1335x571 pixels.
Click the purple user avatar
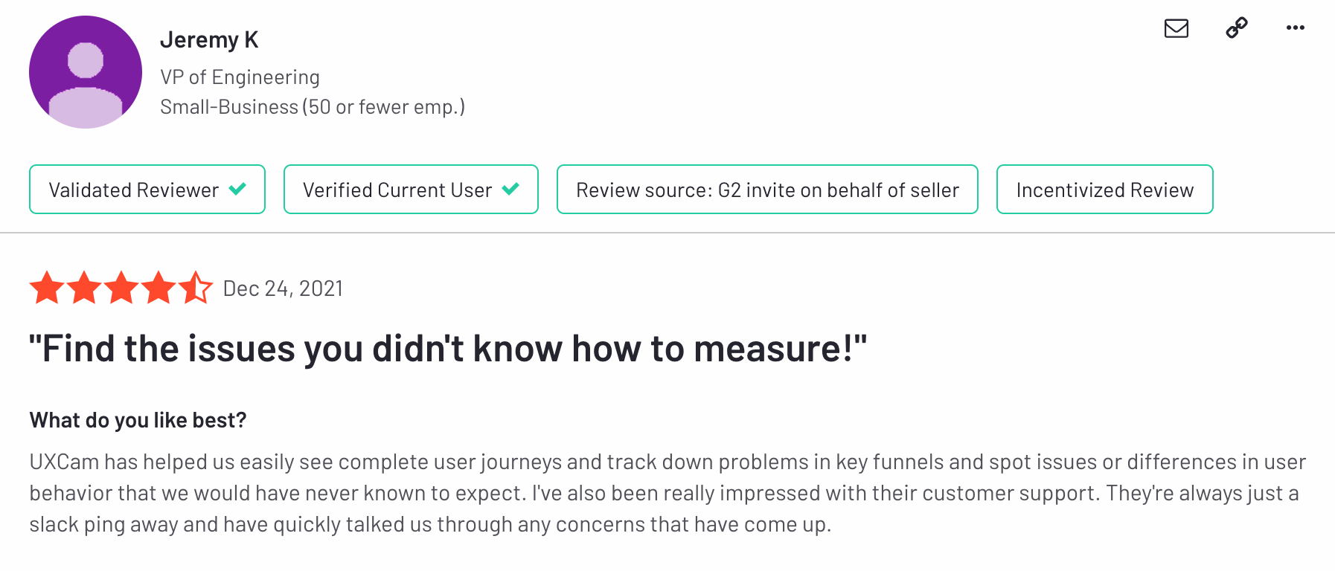tap(86, 72)
